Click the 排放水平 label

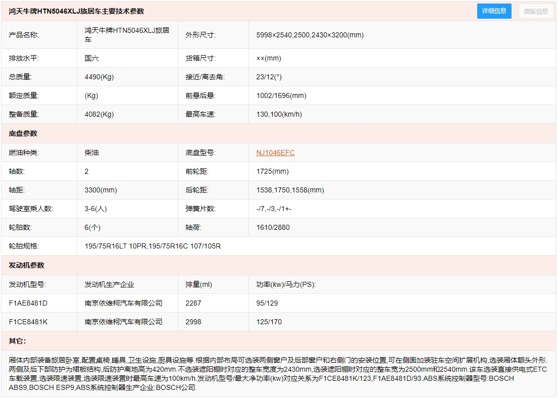24,58
